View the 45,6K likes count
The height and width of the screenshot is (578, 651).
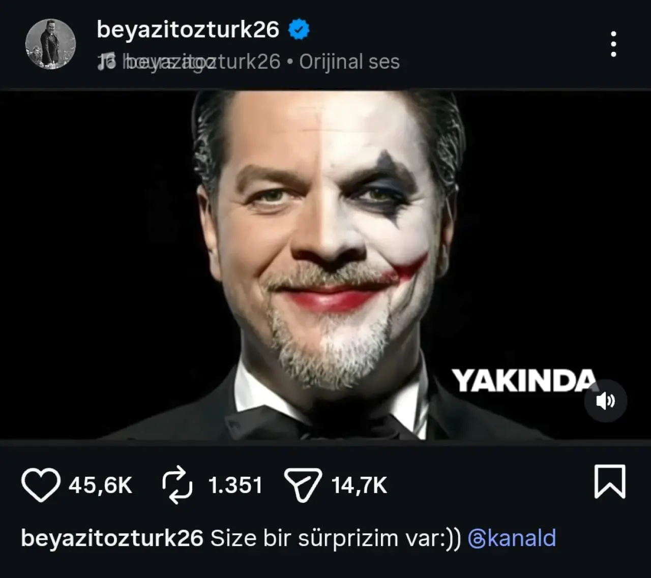click(x=100, y=485)
